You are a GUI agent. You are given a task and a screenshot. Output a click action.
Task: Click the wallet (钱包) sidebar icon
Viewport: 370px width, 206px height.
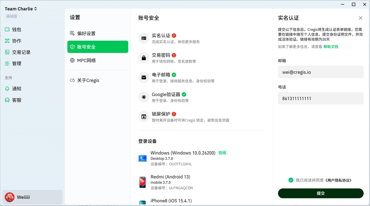point(7,29)
